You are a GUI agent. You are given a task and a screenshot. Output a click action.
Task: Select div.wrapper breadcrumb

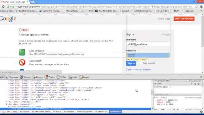(25, 111)
